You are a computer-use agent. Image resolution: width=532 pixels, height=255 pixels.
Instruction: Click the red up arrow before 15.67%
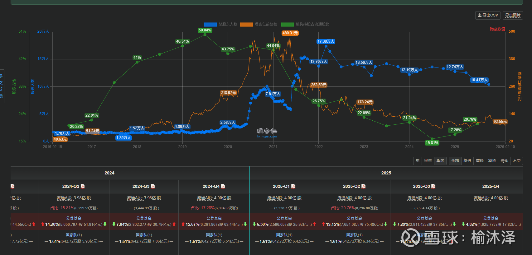(183, 224)
